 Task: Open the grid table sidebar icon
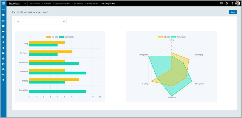(3, 21)
